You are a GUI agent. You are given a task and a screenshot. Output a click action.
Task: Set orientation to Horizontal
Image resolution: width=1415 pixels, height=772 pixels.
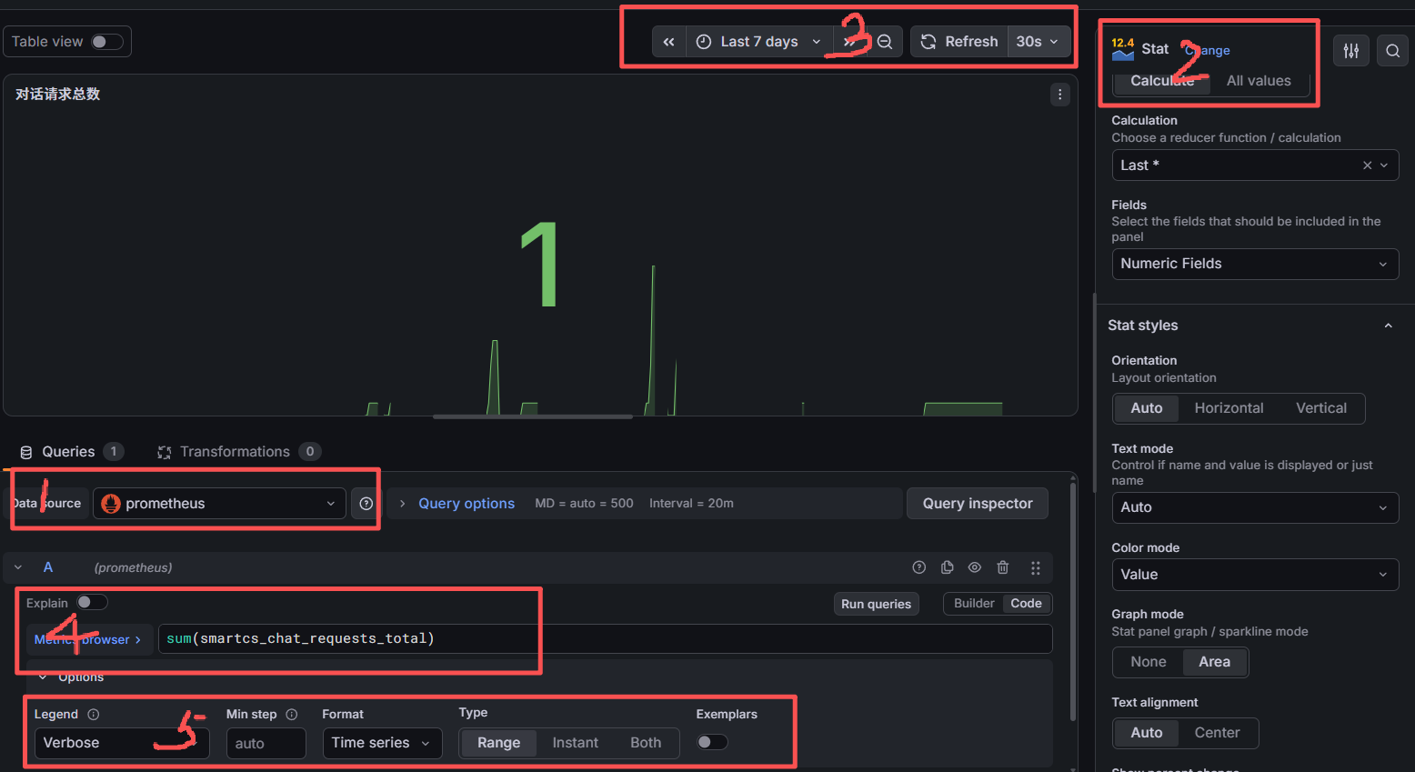point(1229,408)
